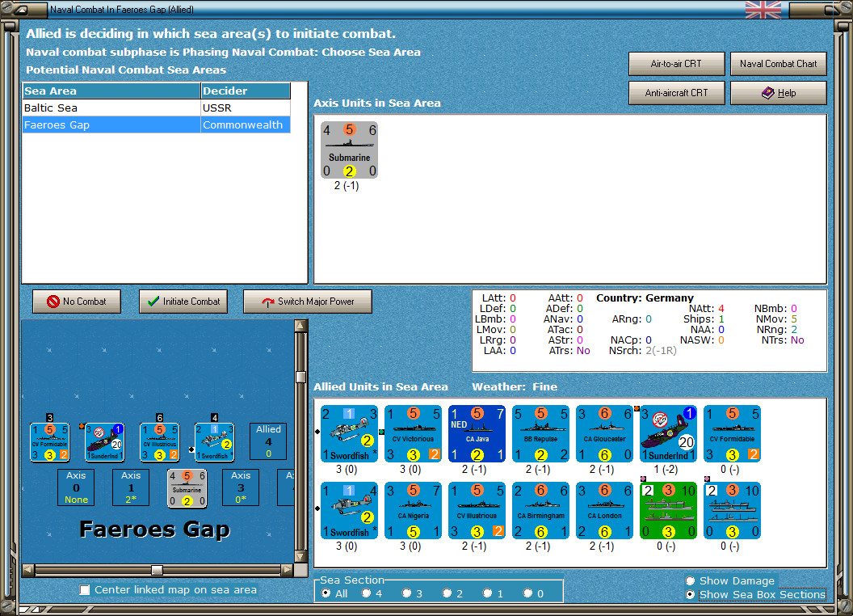Image resolution: width=853 pixels, height=616 pixels.
Task: Click the Axis 1 sea box
Action: point(131,487)
